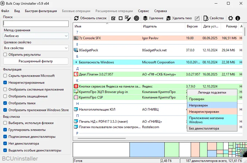247x163 pixels.
Task: Click the select all checkmark toolbar icon
Action: pyautogui.click(x=113, y=18)
